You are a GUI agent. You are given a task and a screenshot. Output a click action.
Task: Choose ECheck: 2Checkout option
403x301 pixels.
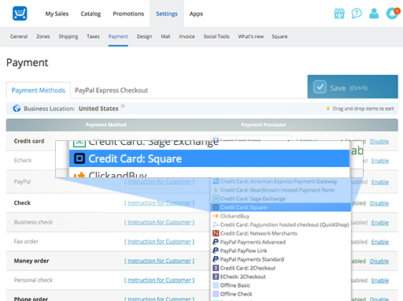click(x=281, y=277)
